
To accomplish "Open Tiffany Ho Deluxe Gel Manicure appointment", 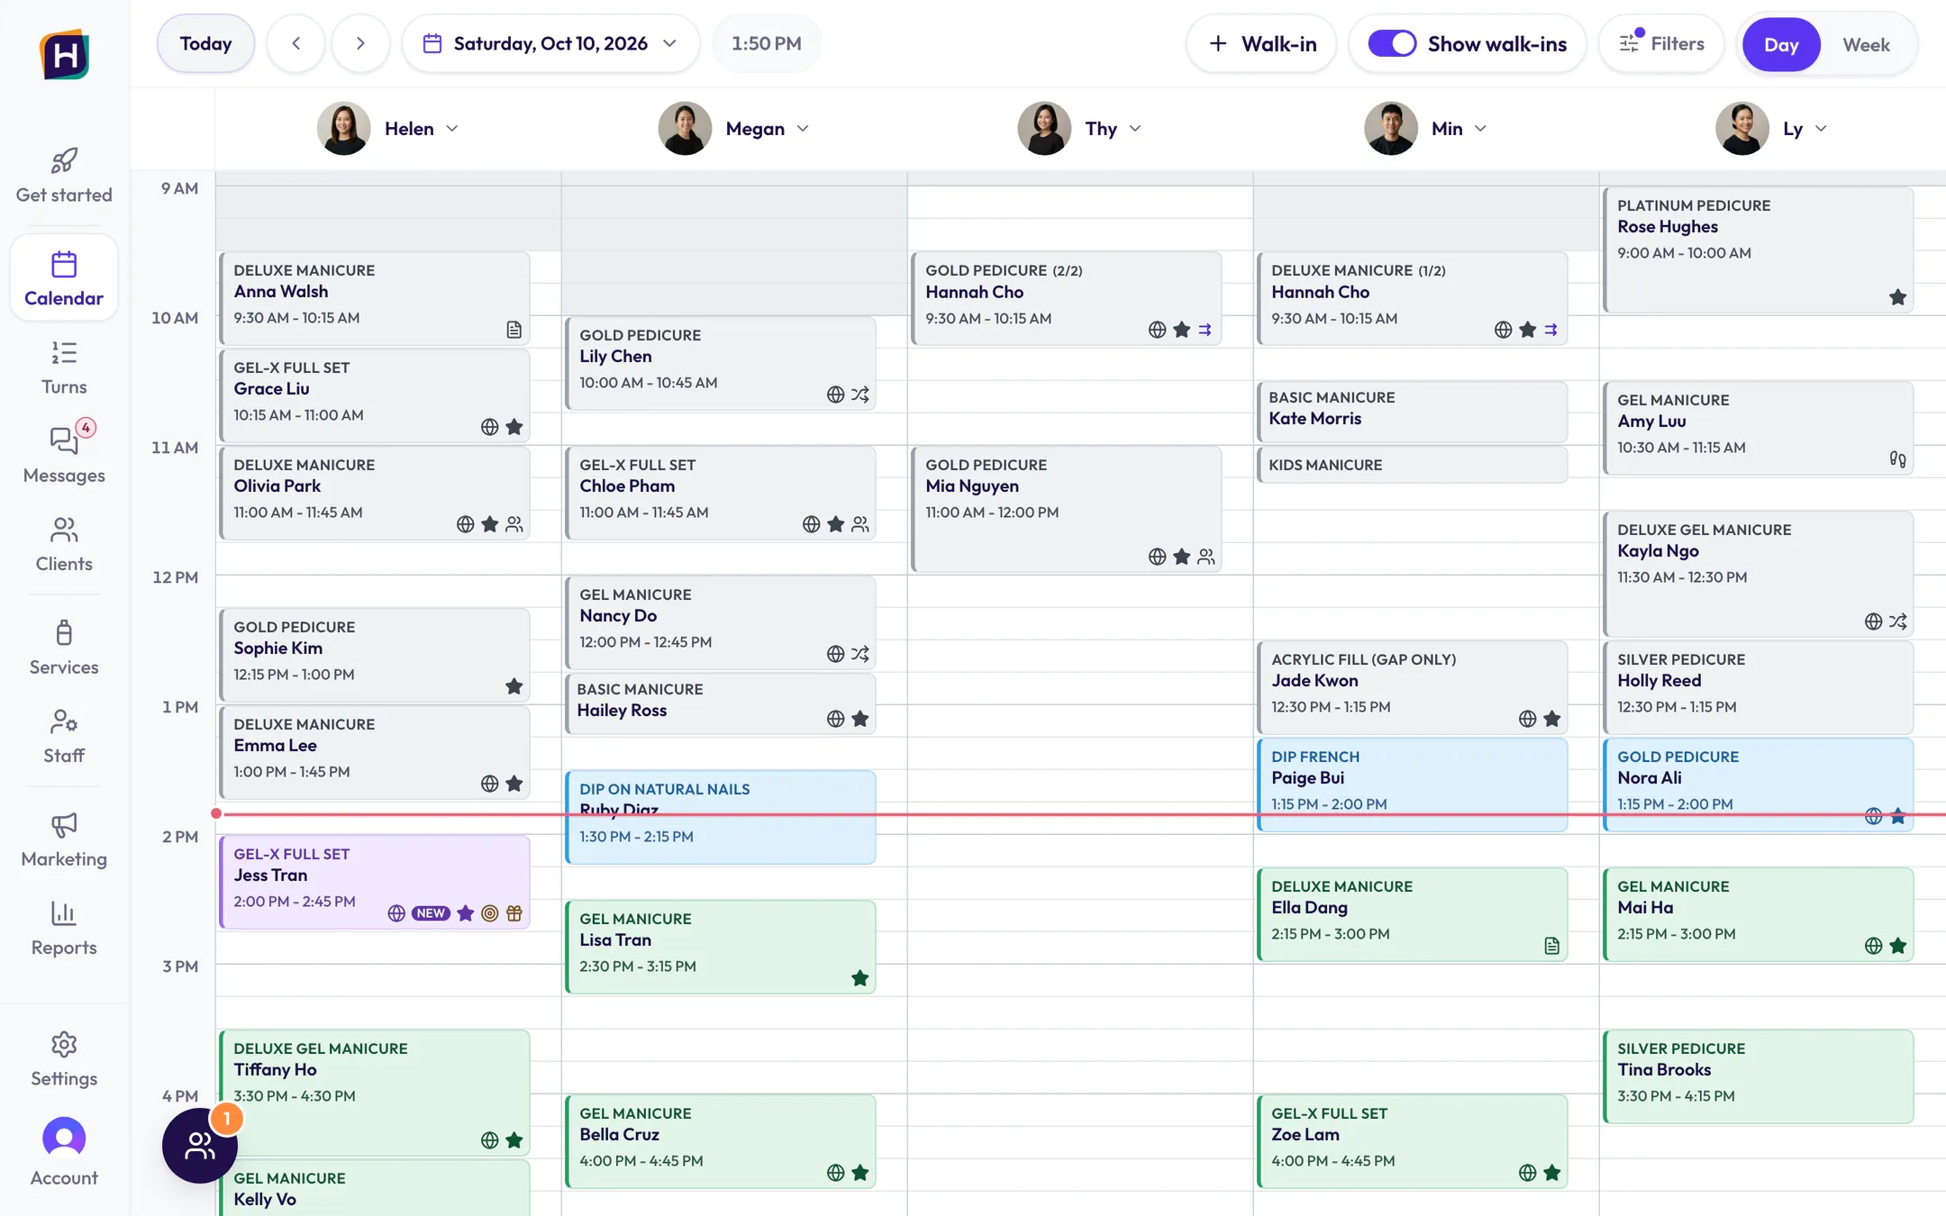I will point(375,1093).
